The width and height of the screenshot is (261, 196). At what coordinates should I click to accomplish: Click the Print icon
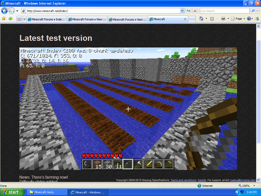223,19
